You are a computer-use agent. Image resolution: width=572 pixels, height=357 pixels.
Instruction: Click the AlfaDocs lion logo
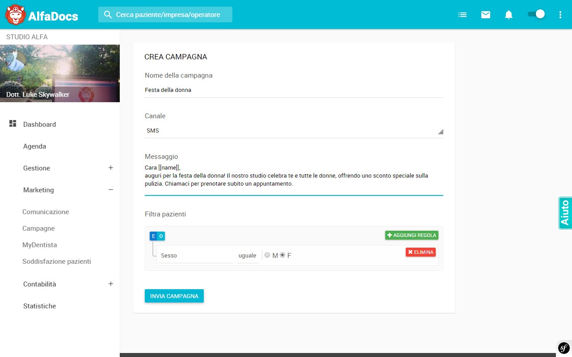coord(15,15)
